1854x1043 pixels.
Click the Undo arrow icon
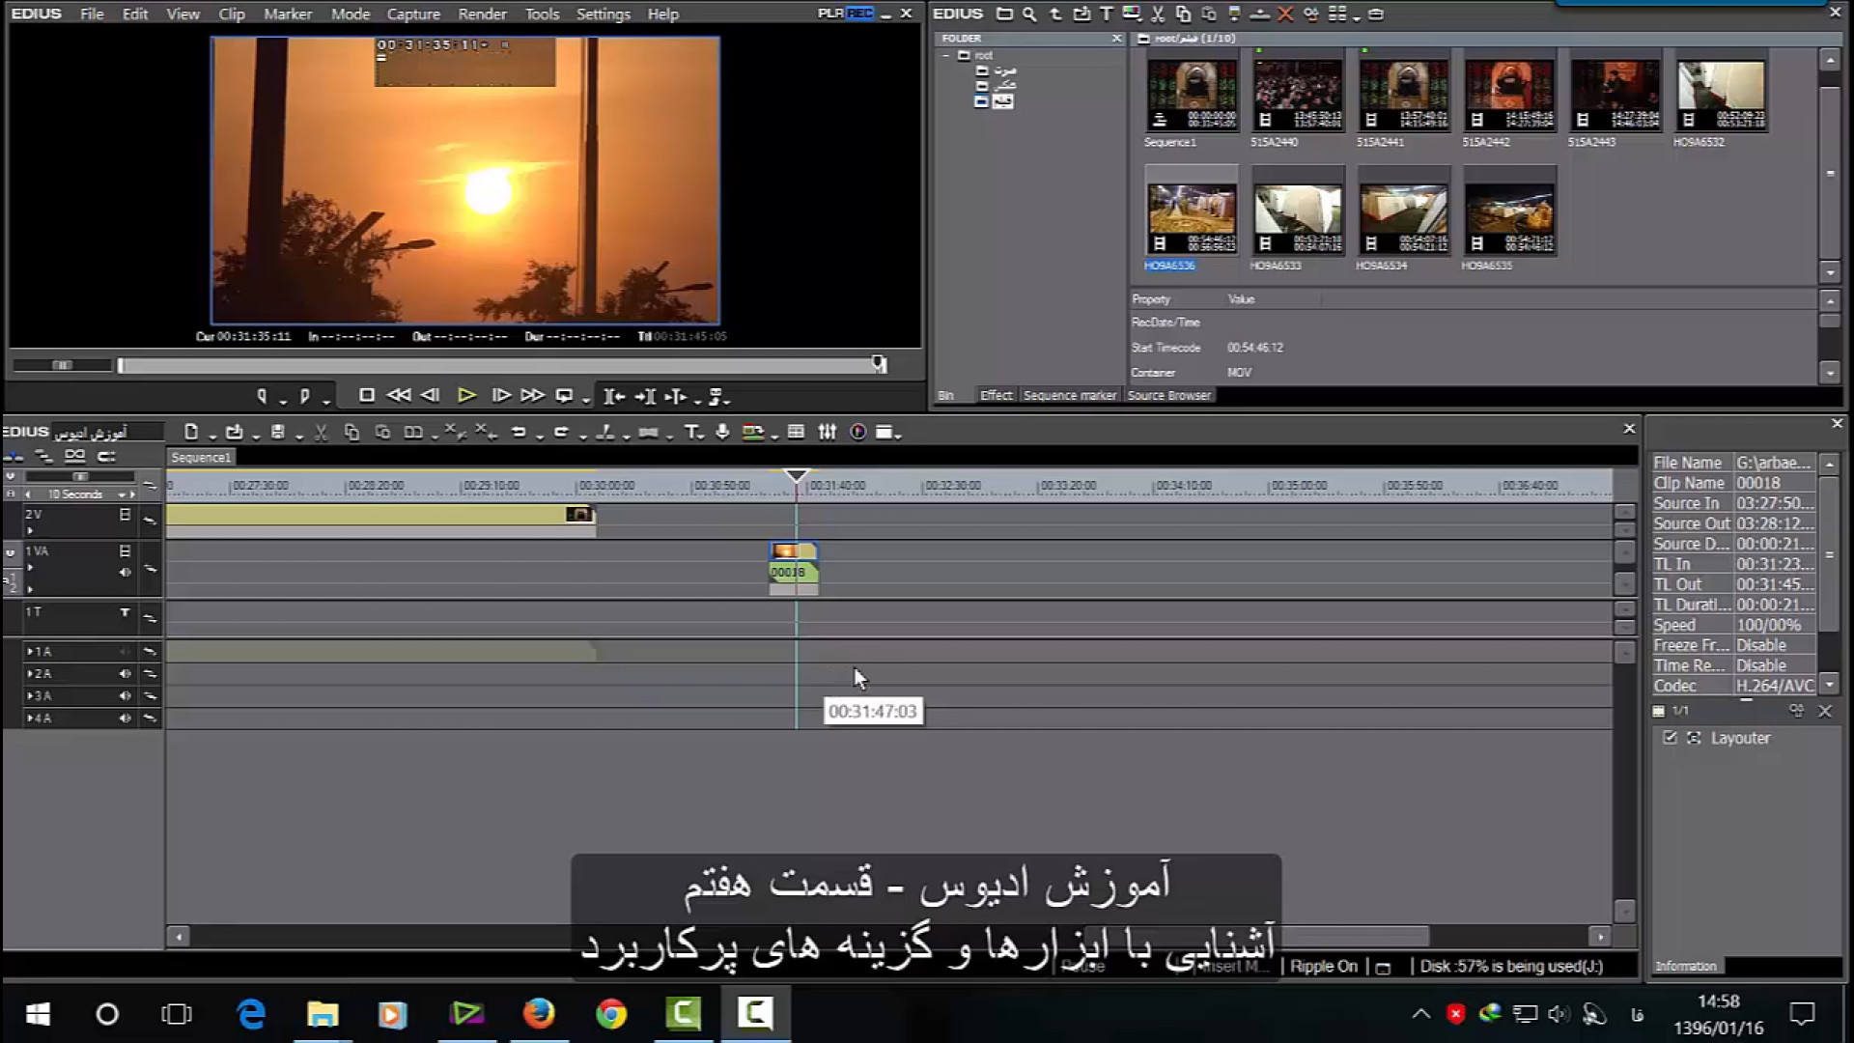coord(519,433)
